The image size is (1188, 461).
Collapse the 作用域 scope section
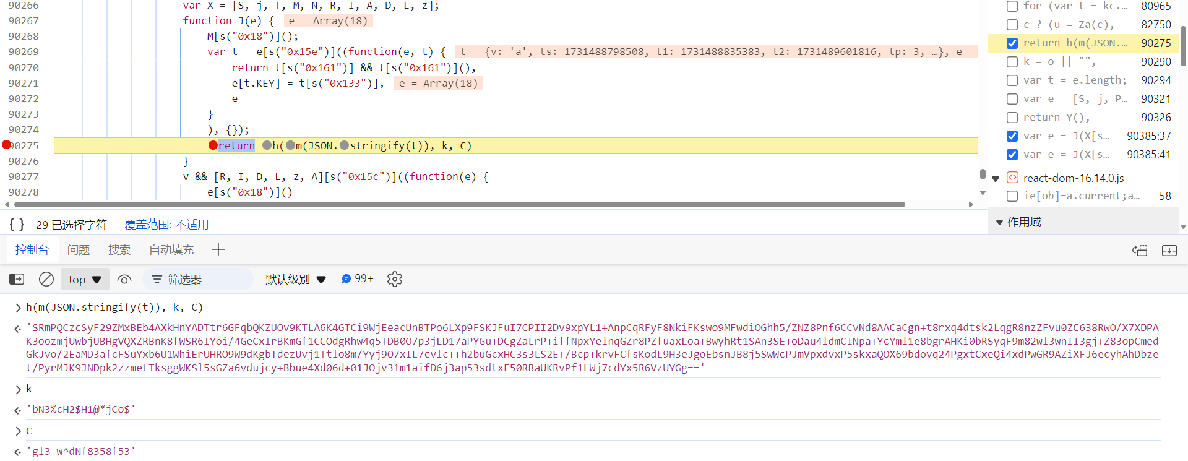[x=999, y=222]
